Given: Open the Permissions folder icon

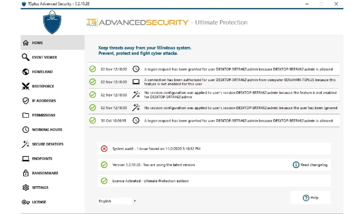Looking at the screenshot, I should pos(26,115).
